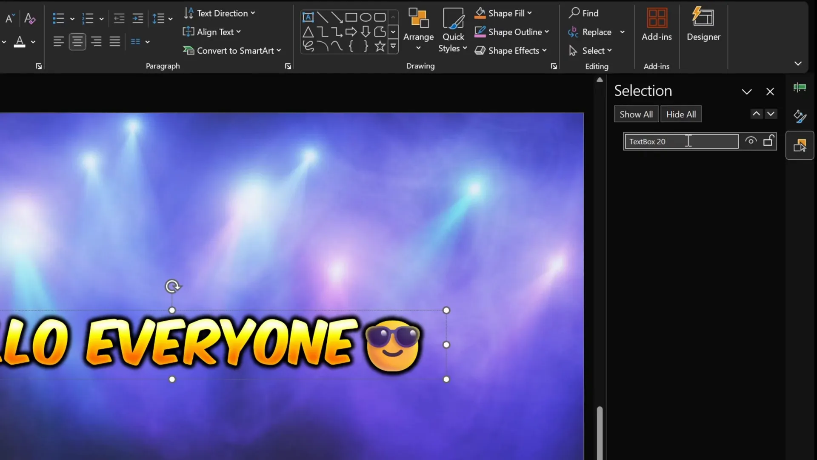Click Bring Forward arrow in the Selection pane
This screenshot has width=817, height=460.
[756, 114]
